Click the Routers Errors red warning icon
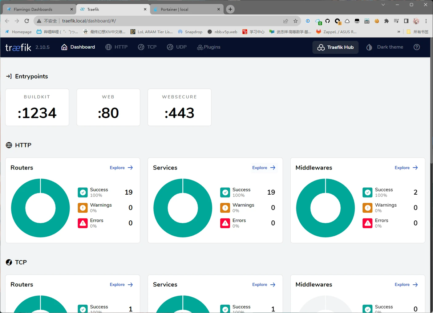The height and width of the screenshot is (313, 433). pos(82,223)
